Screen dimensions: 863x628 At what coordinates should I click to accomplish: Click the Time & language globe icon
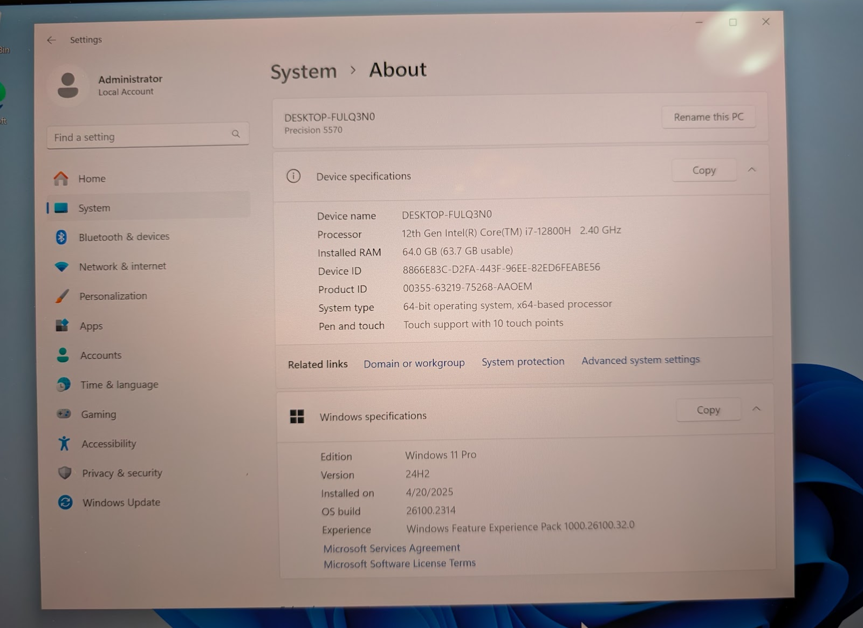pyautogui.click(x=63, y=385)
